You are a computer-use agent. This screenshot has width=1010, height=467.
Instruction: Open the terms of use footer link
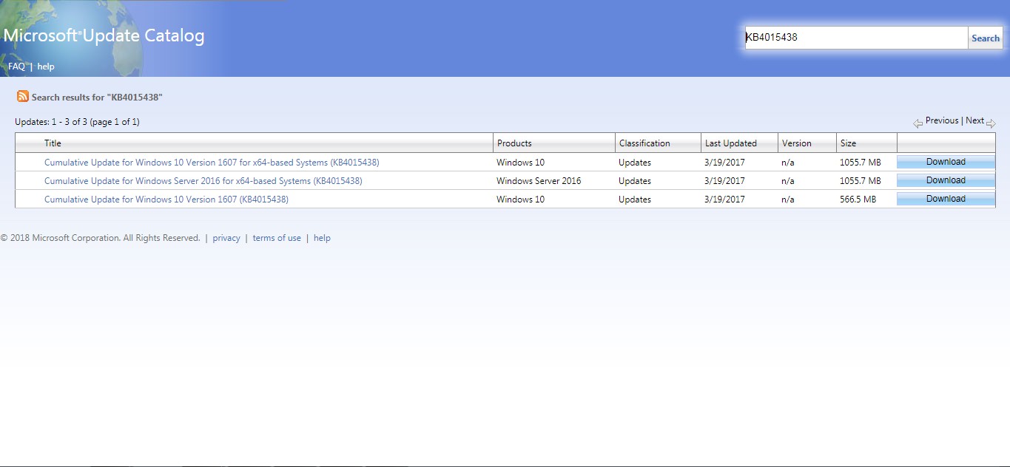(x=277, y=238)
